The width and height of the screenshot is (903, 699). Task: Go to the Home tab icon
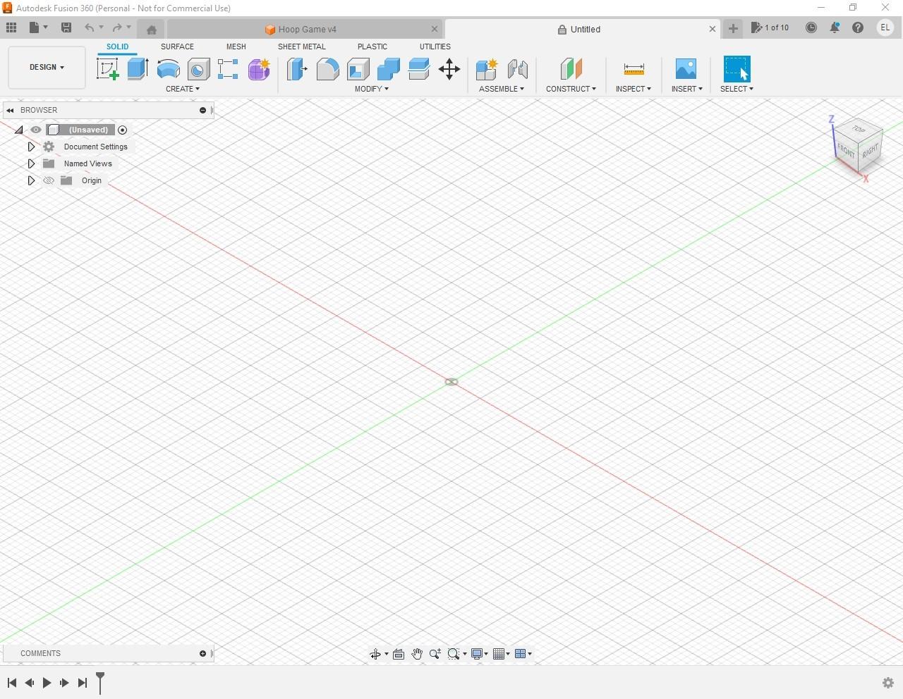tap(151, 30)
